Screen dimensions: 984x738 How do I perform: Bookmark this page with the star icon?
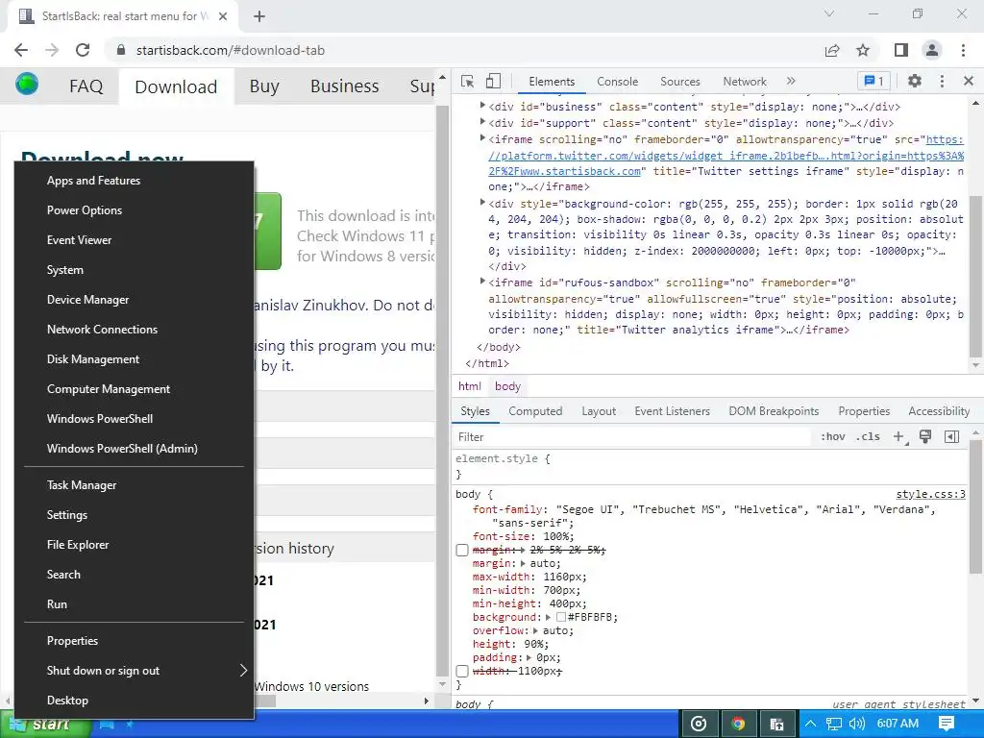point(863,50)
